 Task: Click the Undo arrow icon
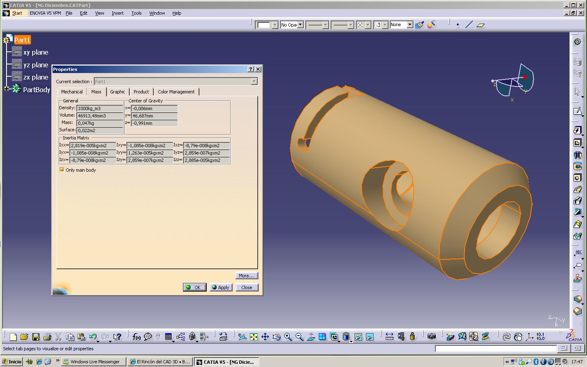tap(93, 337)
